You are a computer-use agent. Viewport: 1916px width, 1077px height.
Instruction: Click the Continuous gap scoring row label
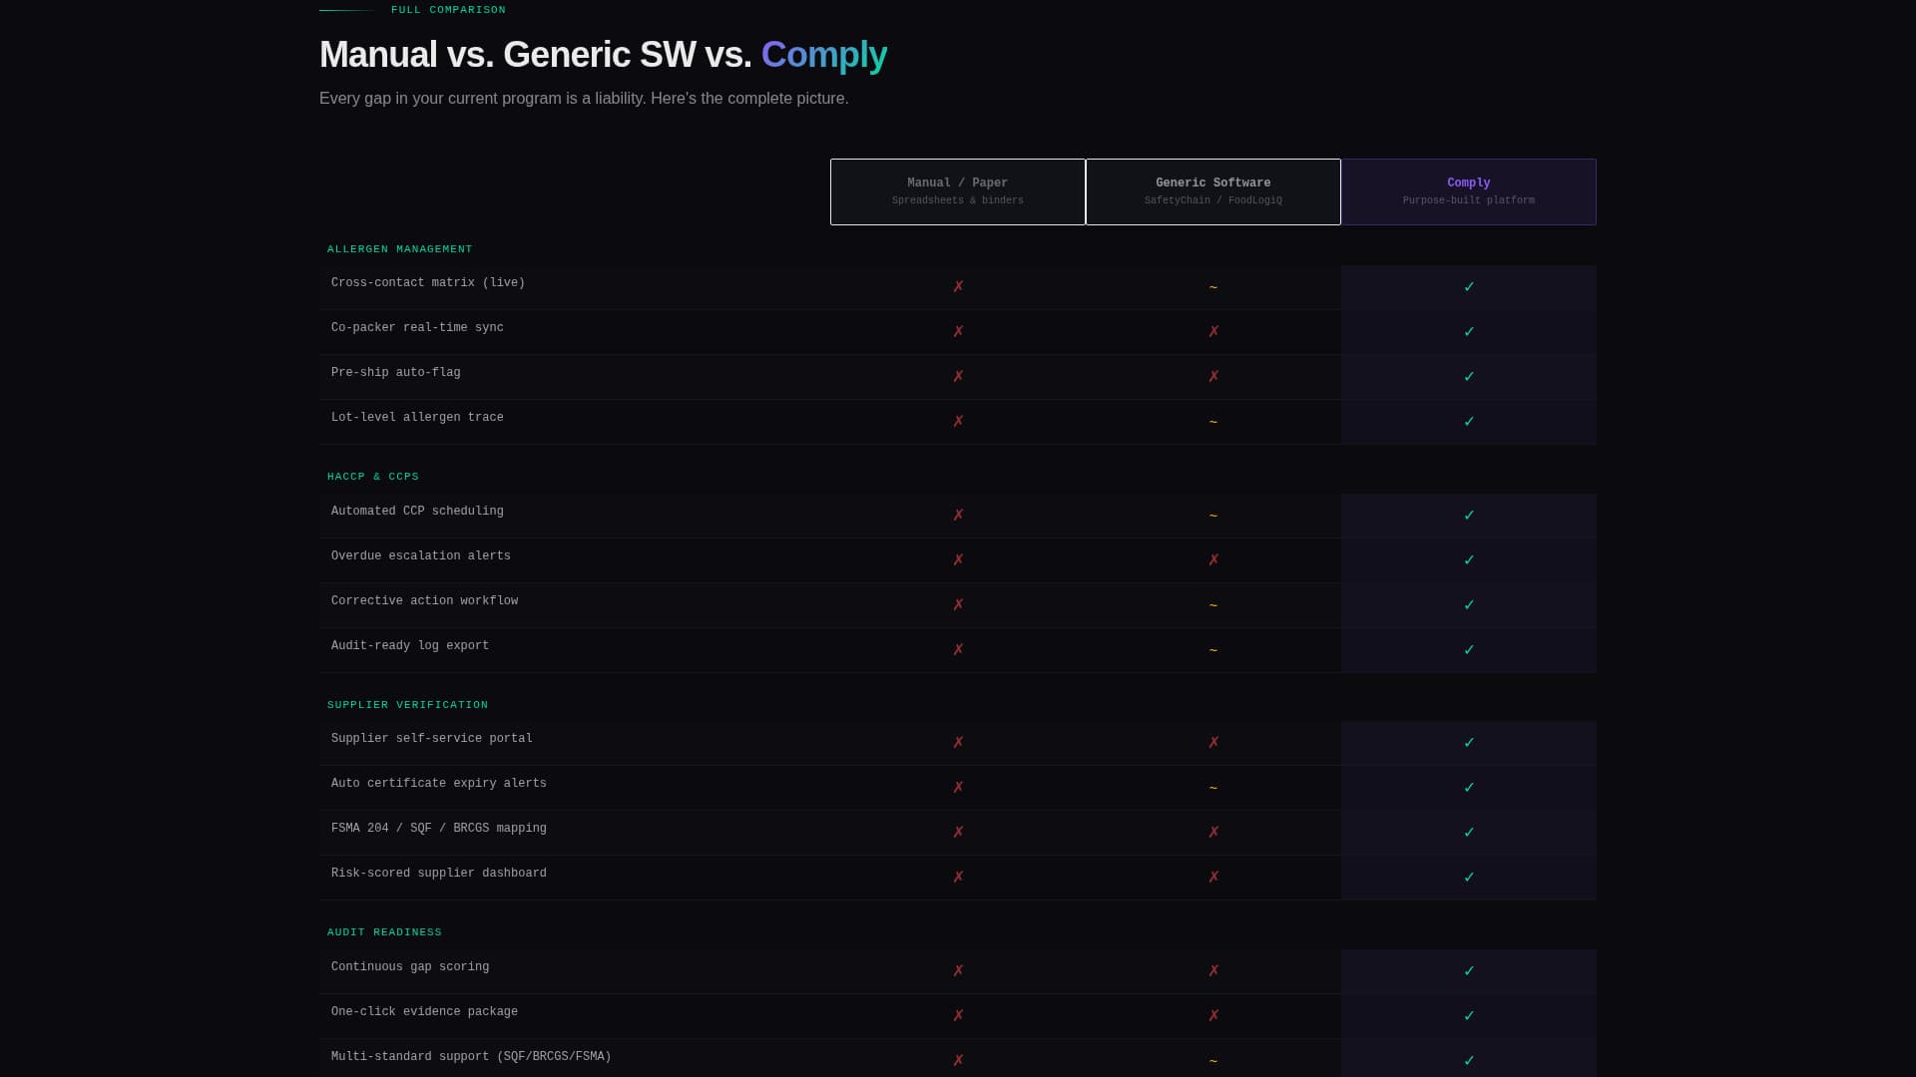(410, 967)
